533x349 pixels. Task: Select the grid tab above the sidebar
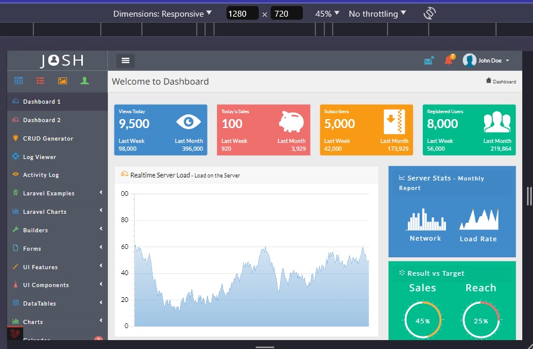[18, 80]
